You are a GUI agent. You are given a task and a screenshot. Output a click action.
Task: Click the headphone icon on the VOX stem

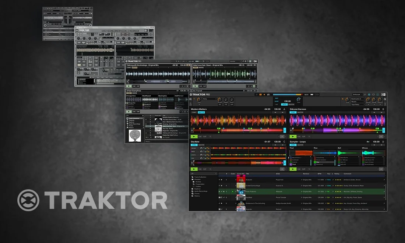(201, 158)
